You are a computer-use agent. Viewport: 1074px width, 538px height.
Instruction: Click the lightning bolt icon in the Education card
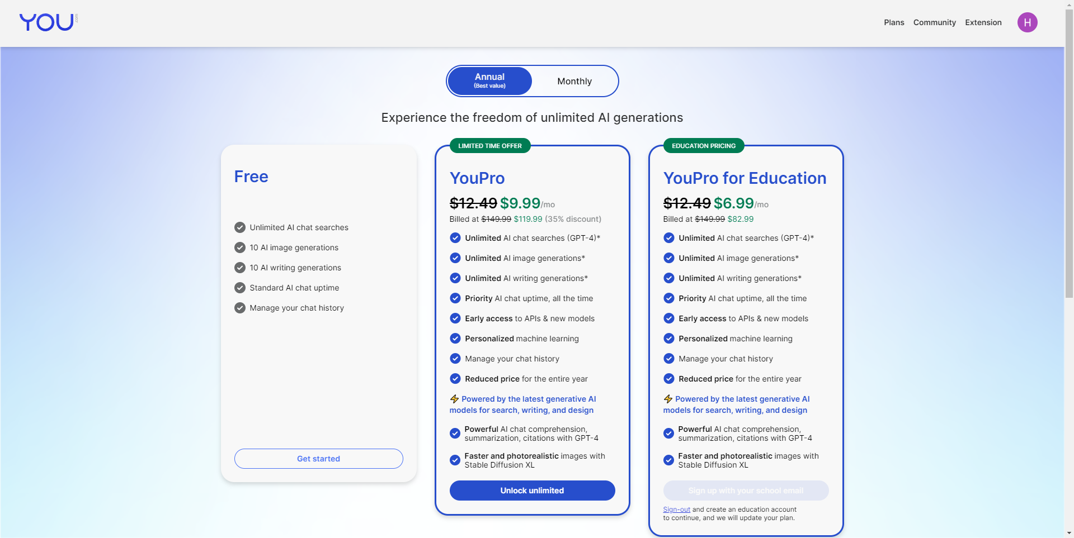[x=668, y=399]
